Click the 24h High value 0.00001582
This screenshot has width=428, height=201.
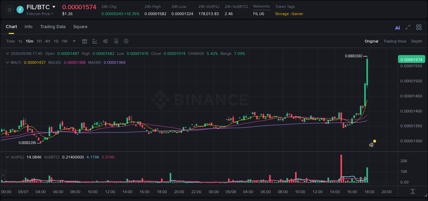point(155,14)
